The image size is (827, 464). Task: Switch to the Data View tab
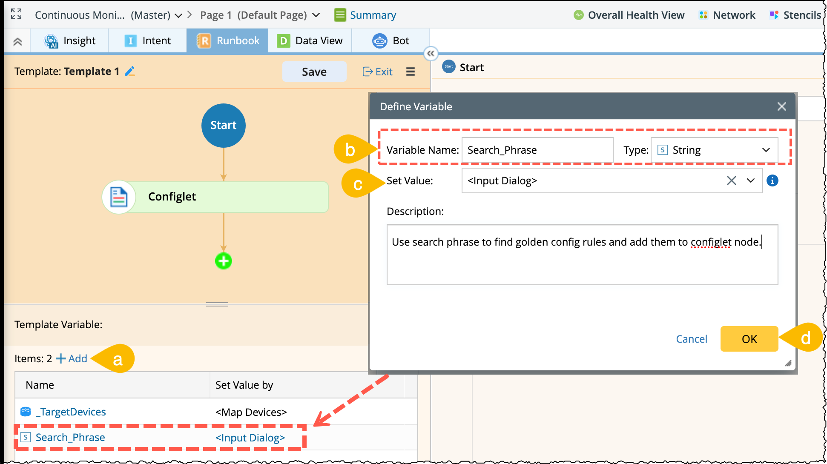click(310, 41)
